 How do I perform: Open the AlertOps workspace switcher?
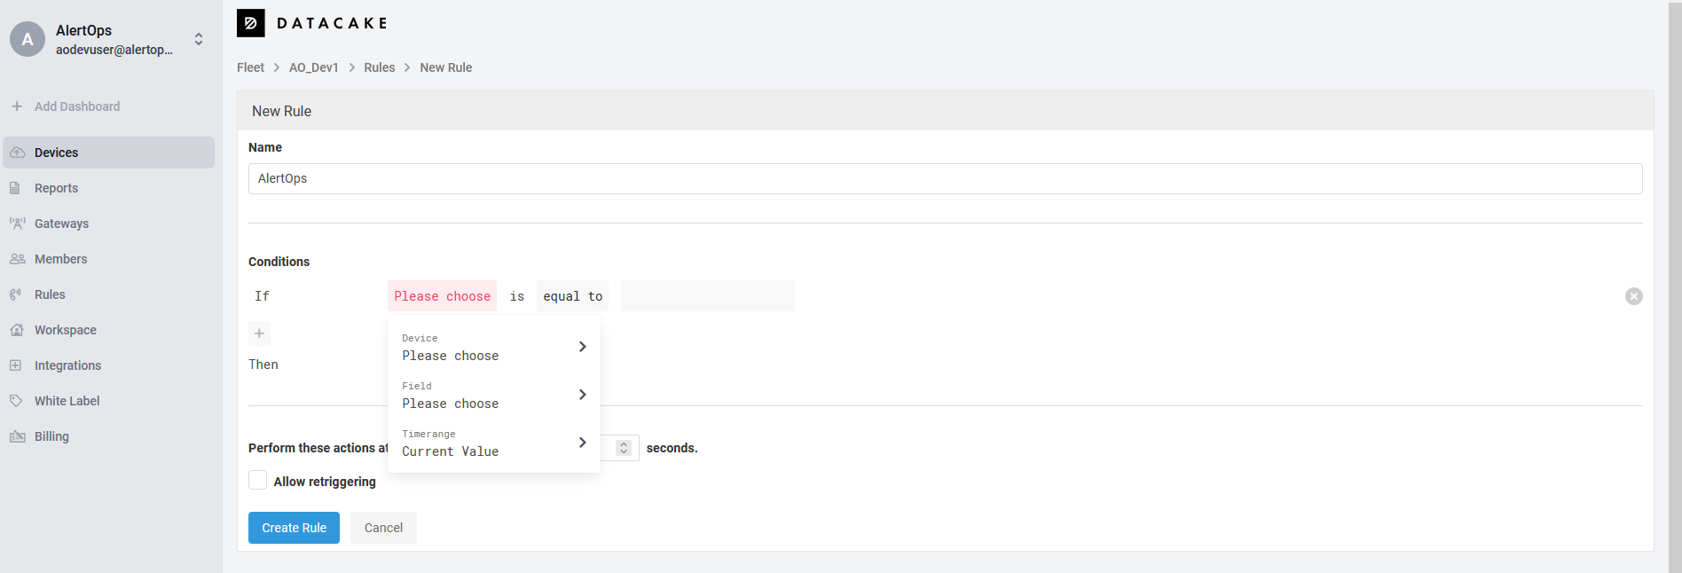click(199, 39)
